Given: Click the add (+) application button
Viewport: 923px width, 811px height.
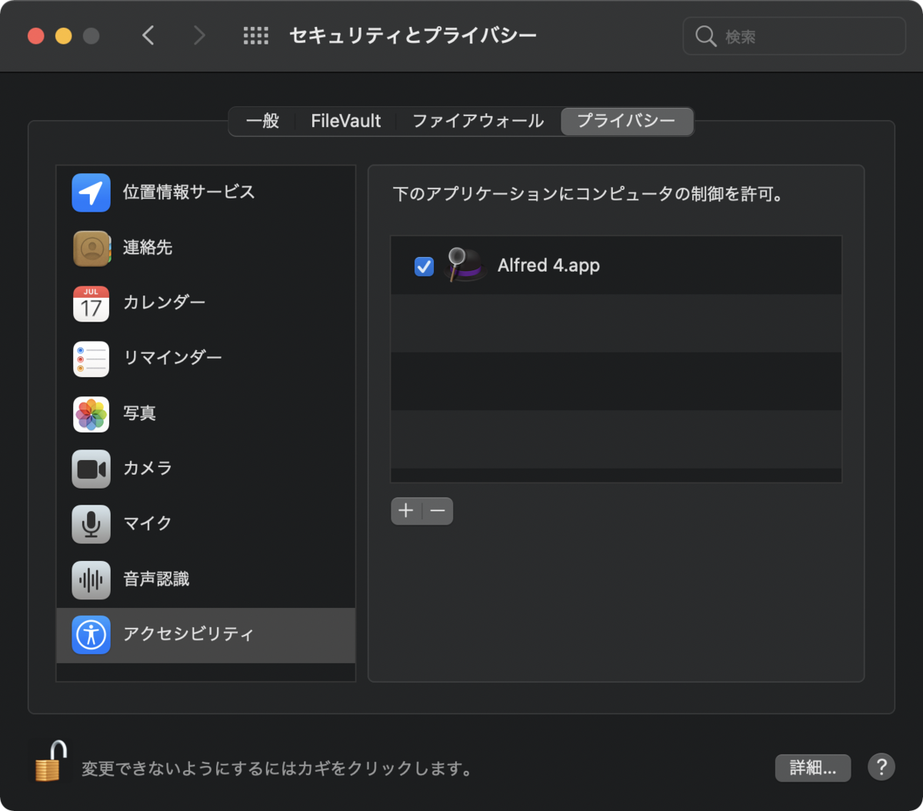Looking at the screenshot, I should point(406,510).
